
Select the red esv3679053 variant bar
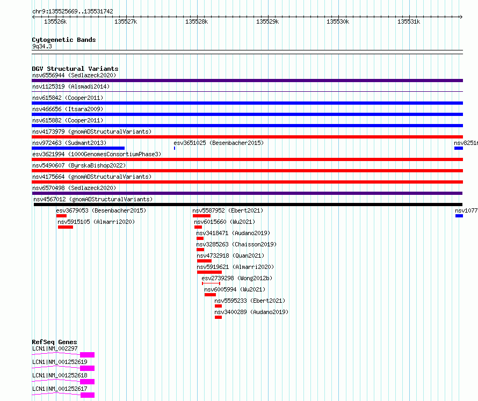point(61,216)
